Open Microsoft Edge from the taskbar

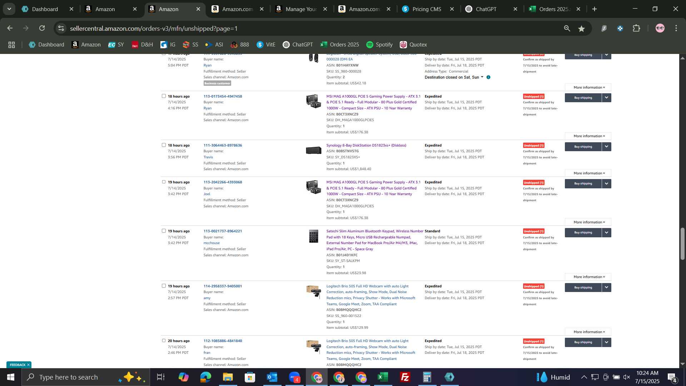point(205,377)
